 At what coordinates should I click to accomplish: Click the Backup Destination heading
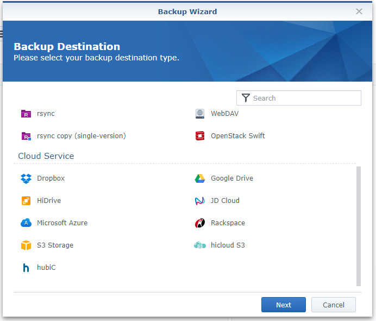click(67, 47)
